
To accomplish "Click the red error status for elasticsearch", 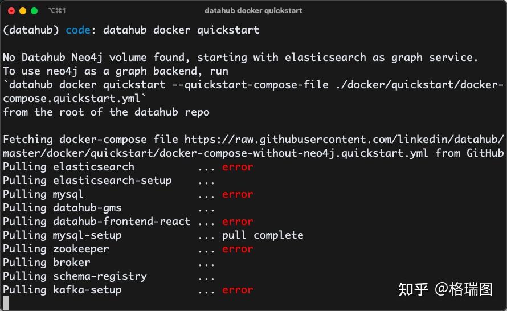I will tap(238, 167).
